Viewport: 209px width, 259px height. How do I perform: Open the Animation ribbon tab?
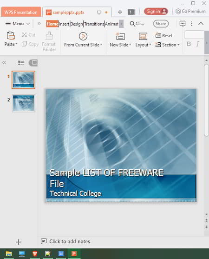point(111,24)
